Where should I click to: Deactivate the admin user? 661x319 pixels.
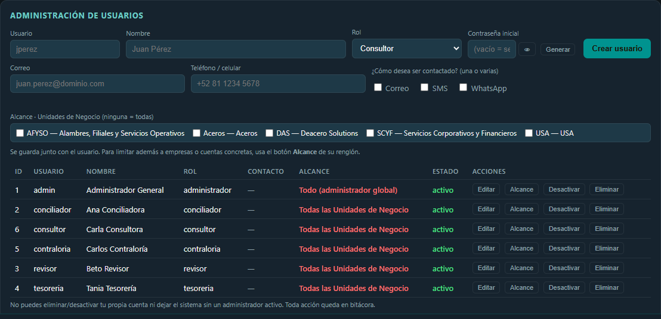point(564,189)
